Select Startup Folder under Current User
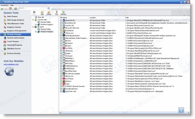The image size is (195, 119). pos(45,22)
